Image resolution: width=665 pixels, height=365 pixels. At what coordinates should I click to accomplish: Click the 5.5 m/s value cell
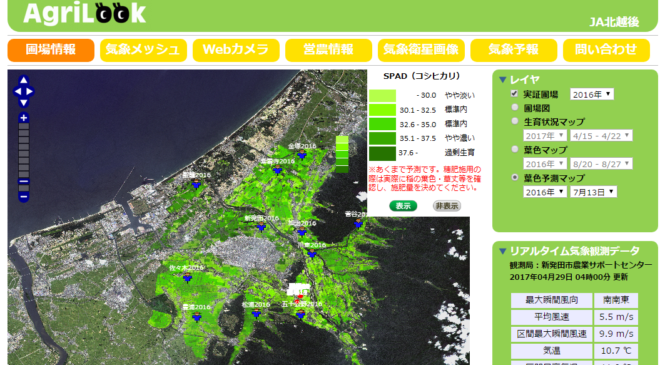point(616,317)
